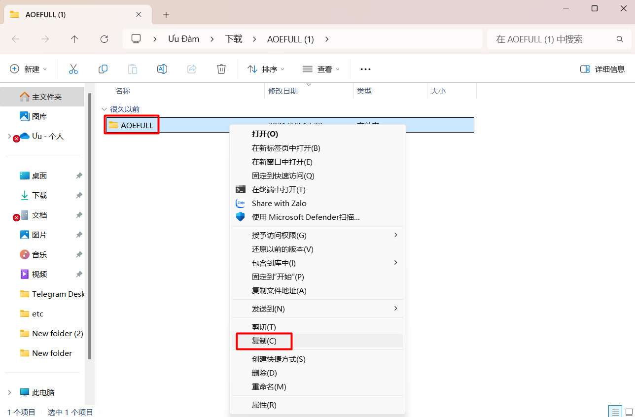
Task: Choose 复制文件地址(A)
Action: point(317,291)
